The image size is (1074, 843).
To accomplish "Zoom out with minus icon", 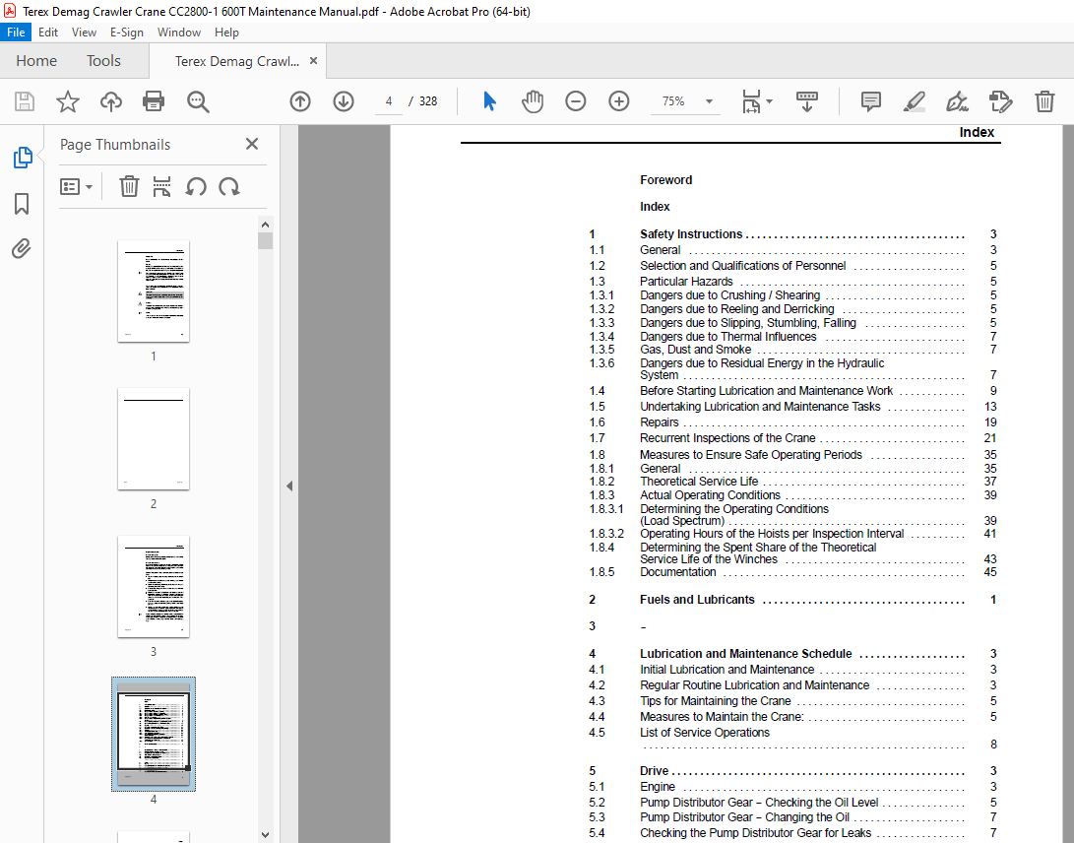I will coord(575,101).
